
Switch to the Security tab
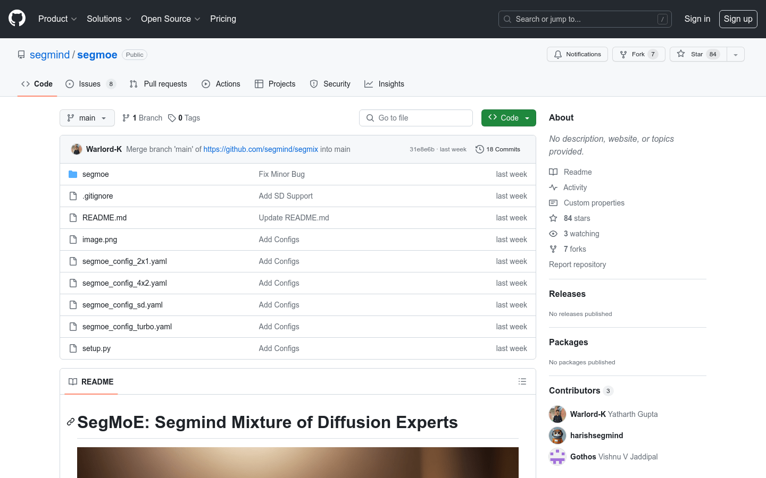point(330,84)
